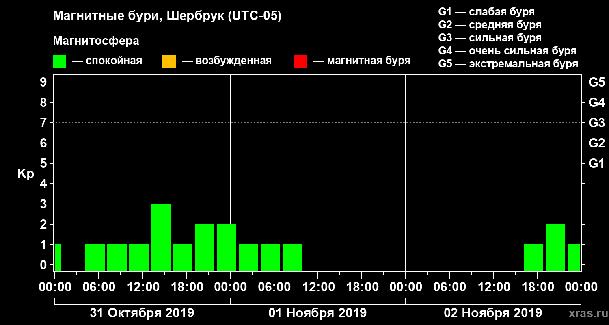Image resolution: width=609 pixels, height=325 pixels.
Task: Click the '— возбужденная' legend label
Action: [x=227, y=61]
